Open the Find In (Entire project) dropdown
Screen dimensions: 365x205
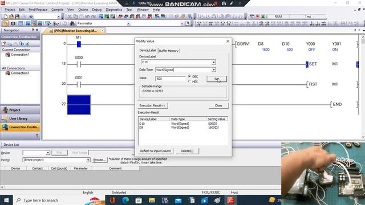(x=88, y=160)
